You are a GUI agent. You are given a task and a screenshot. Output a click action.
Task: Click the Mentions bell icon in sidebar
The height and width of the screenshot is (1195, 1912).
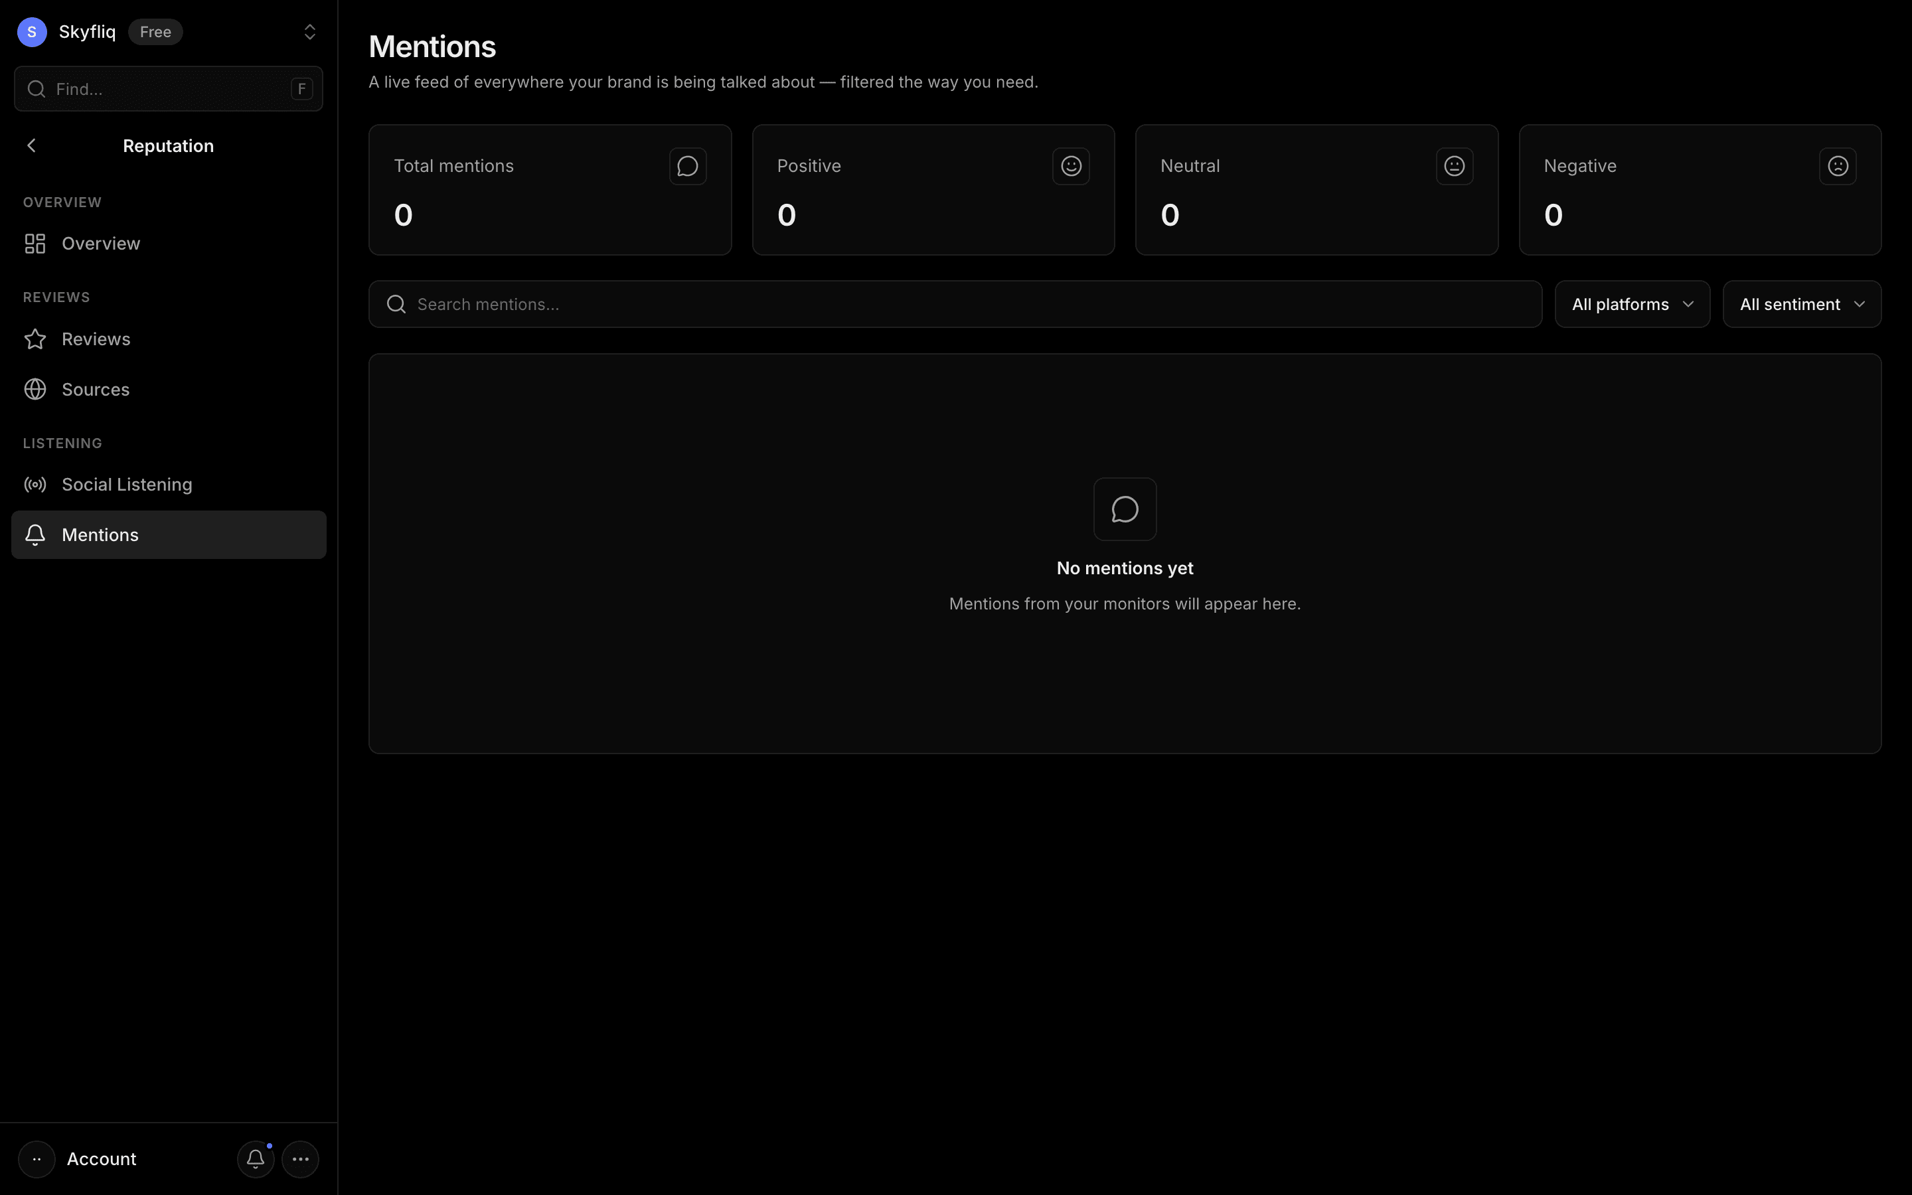point(35,535)
